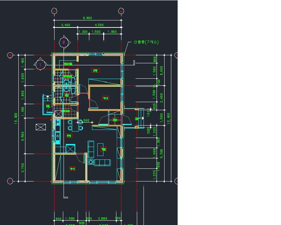Pick the crossed rectangle symbol outside left wall

coord(41,127)
